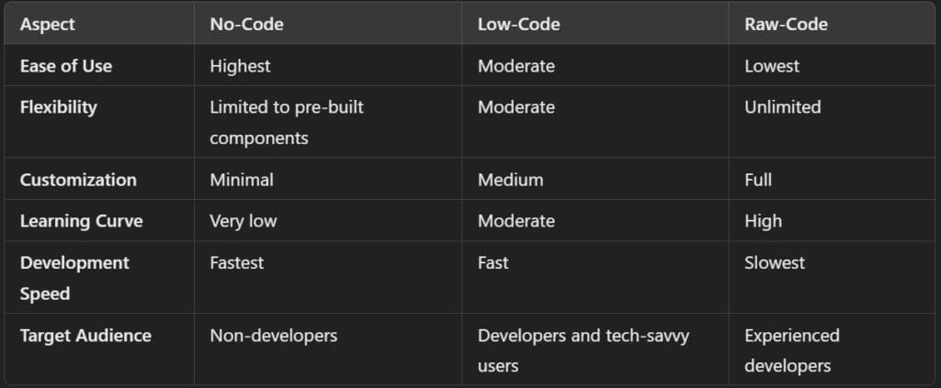
Task: Click the Learning Curve row label
Action: pyautogui.click(x=81, y=221)
